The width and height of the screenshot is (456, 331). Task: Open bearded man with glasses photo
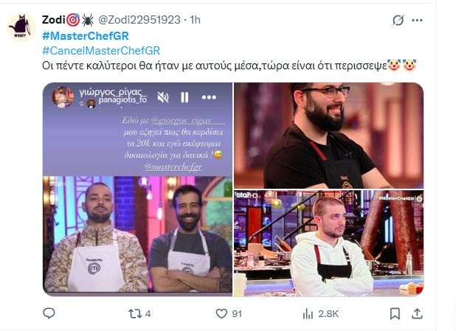pyautogui.click(x=329, y=136)
